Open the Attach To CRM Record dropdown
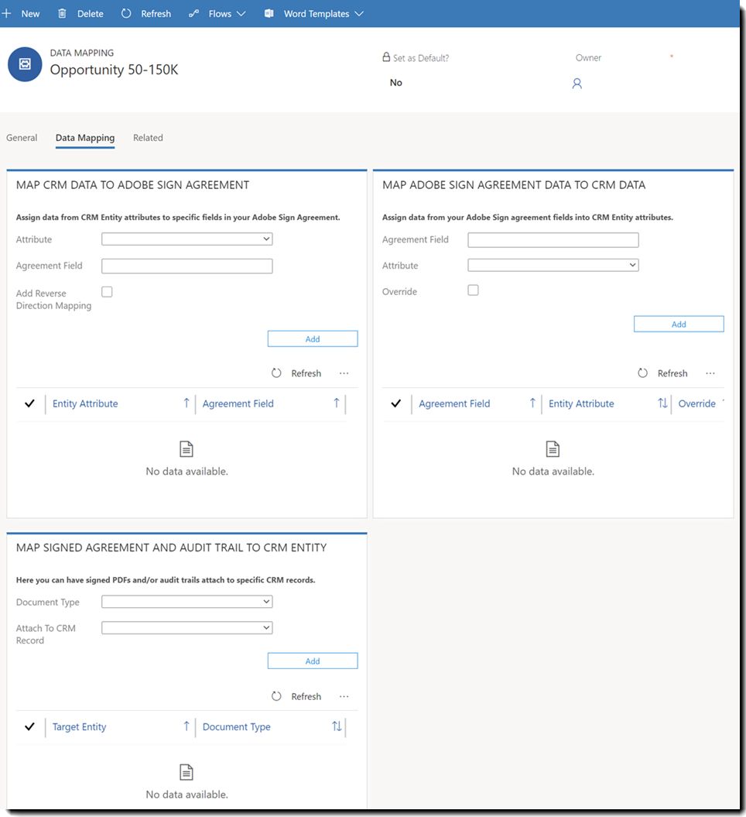 (x=187, y=628)
